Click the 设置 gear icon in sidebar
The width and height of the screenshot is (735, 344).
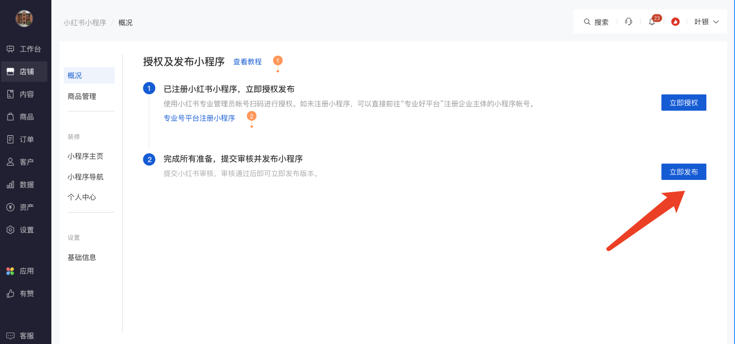click(10, 230)
